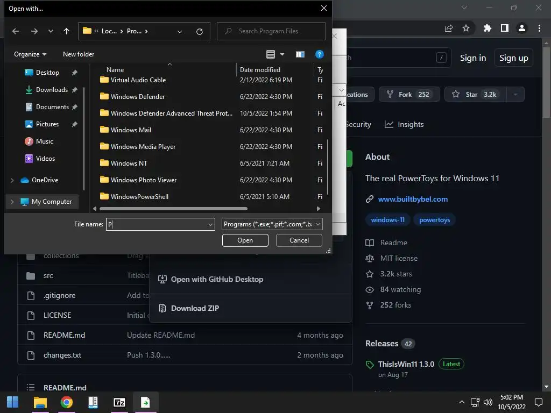
Task: Click Sign in on GitHub page
Action: [x=473, y=58]
